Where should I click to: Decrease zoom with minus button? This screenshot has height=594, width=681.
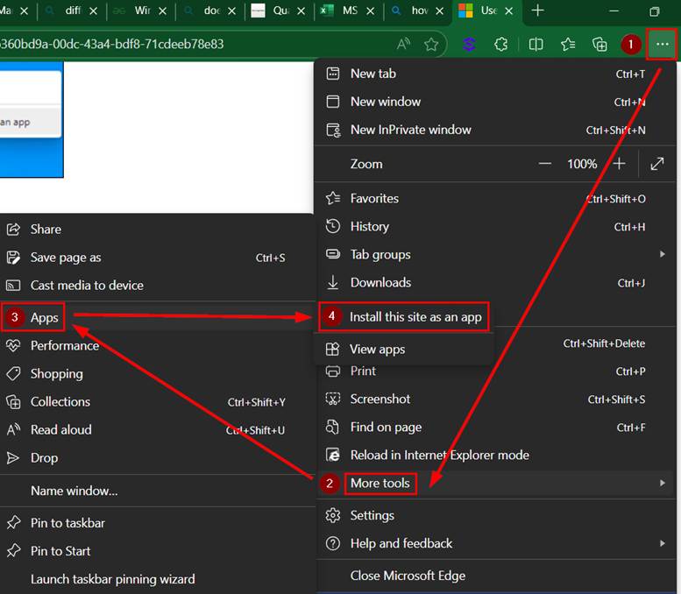(545, 164)
